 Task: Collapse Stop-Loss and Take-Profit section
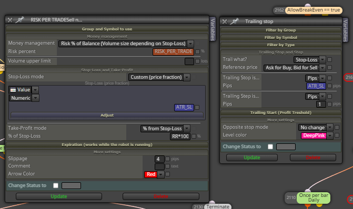point(107,70)
